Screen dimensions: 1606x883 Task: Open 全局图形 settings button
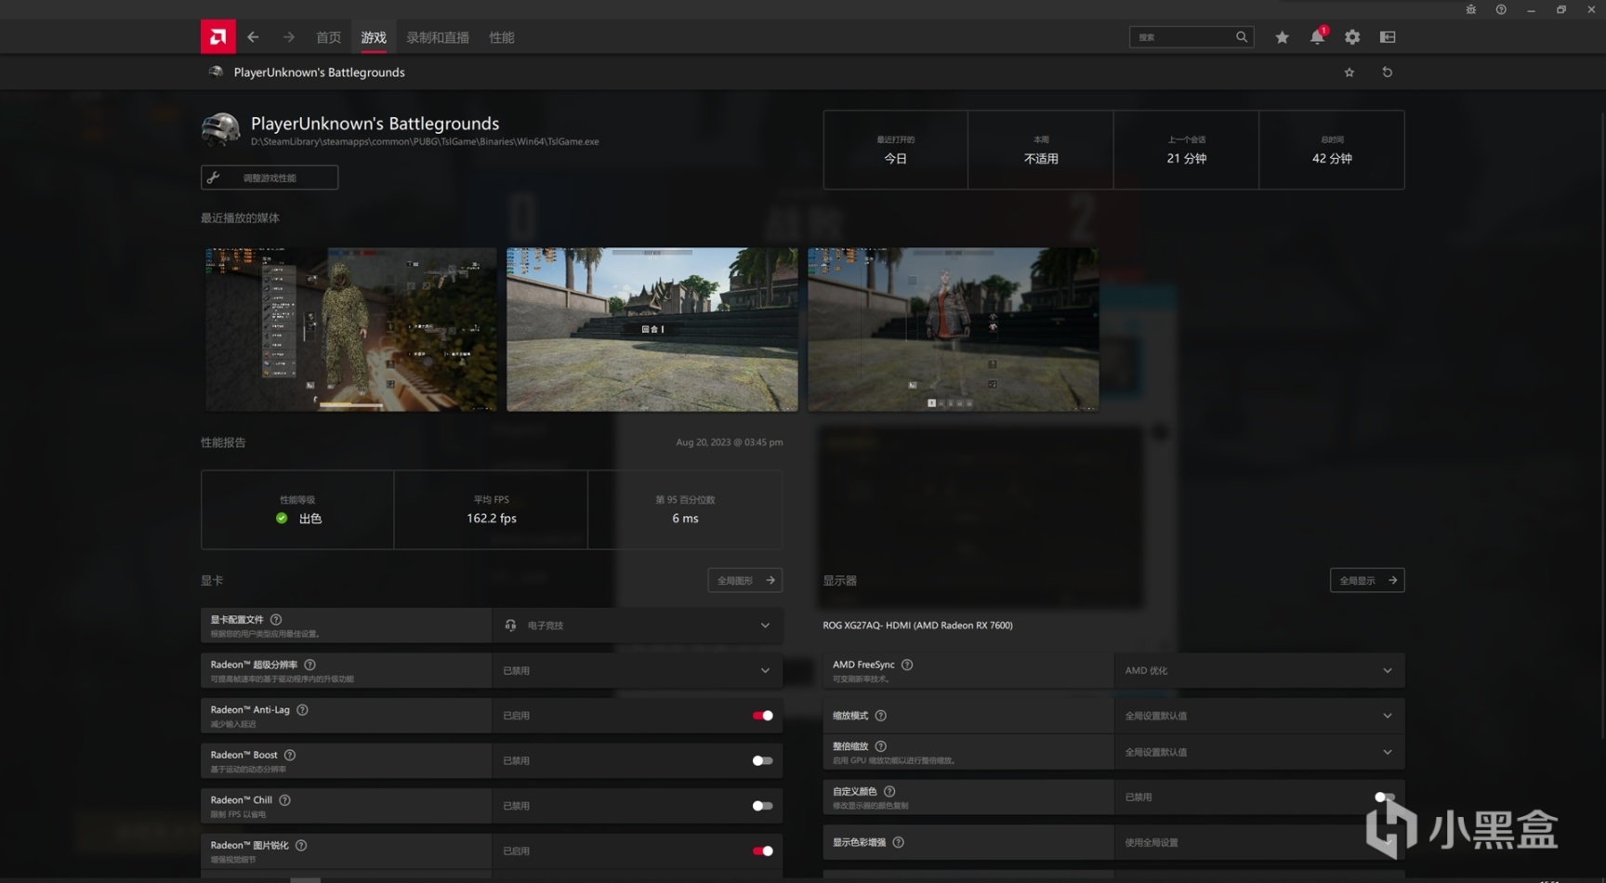tap(744, 580)
